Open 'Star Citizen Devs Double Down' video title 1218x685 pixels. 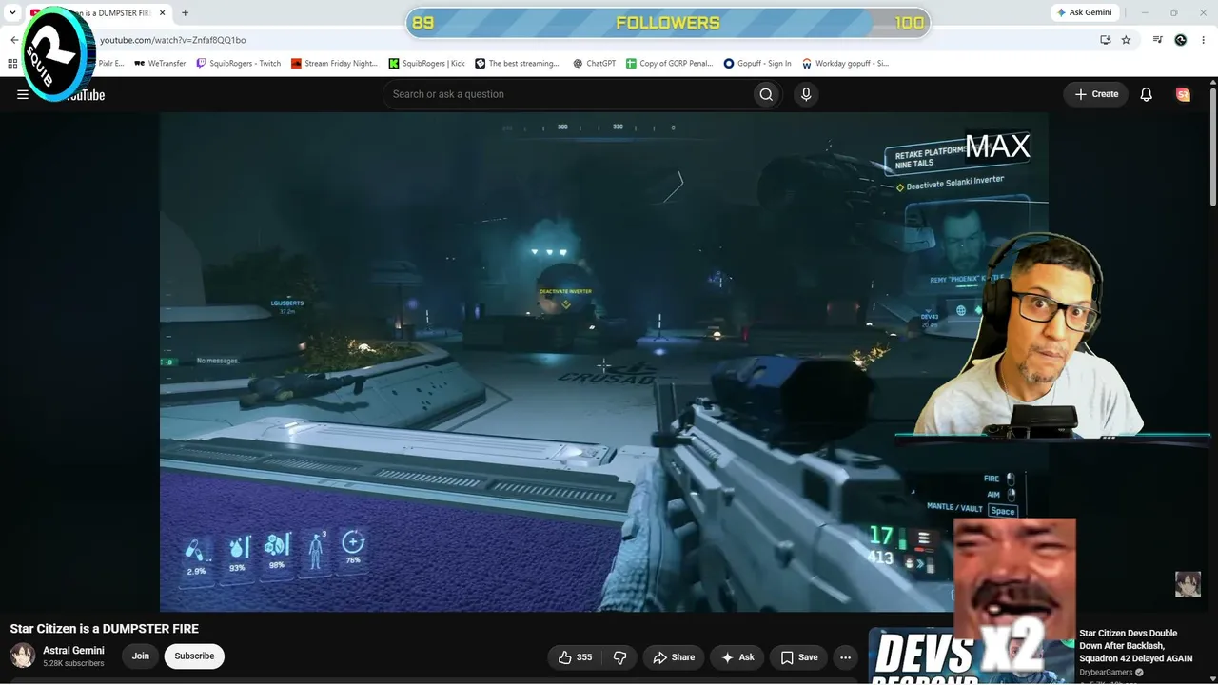pos(1135,646)
